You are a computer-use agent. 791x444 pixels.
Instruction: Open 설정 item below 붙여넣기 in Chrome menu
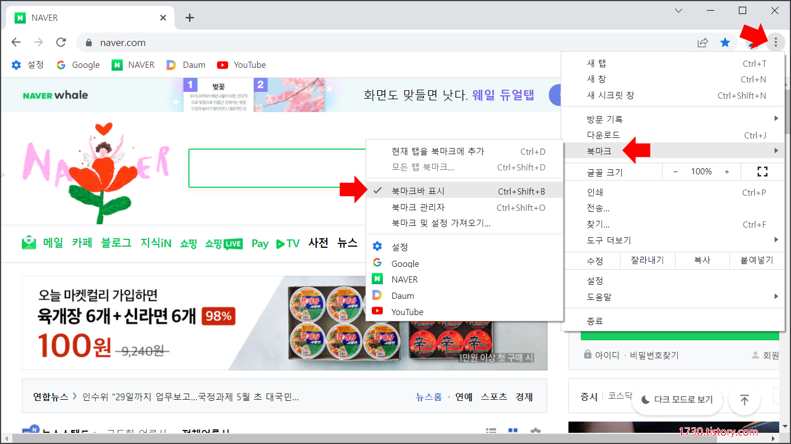[673, 280]
